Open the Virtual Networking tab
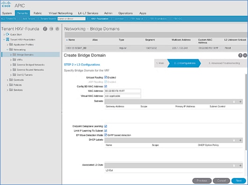The width and height of the screenshot is (248, 185). point(60,13)
